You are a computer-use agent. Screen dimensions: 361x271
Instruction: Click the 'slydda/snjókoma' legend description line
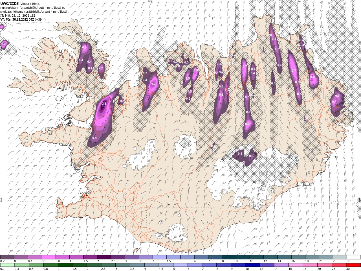point(34,12)
